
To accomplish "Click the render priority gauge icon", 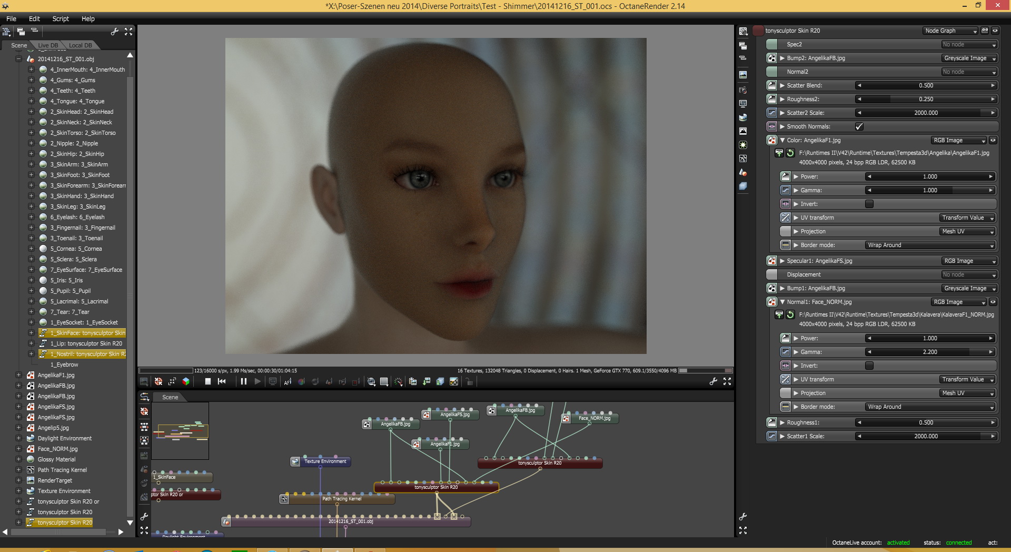I will (399, 382).
